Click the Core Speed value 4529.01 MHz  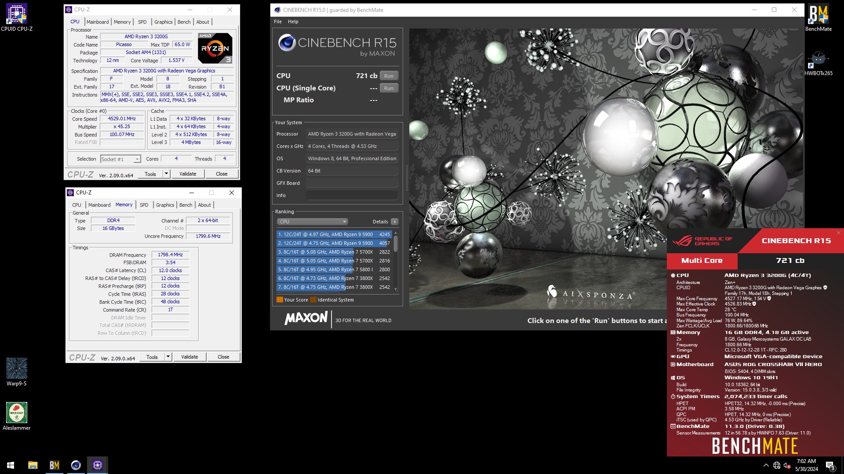pos(122,118)
